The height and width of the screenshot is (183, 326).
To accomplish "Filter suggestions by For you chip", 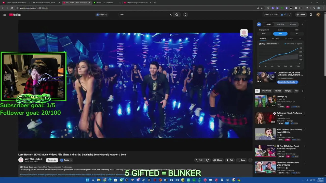I will tap(288, 91).
